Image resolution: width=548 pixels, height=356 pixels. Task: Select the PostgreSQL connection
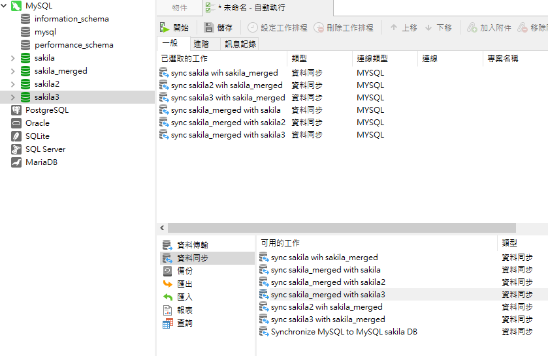click(46, 110)
